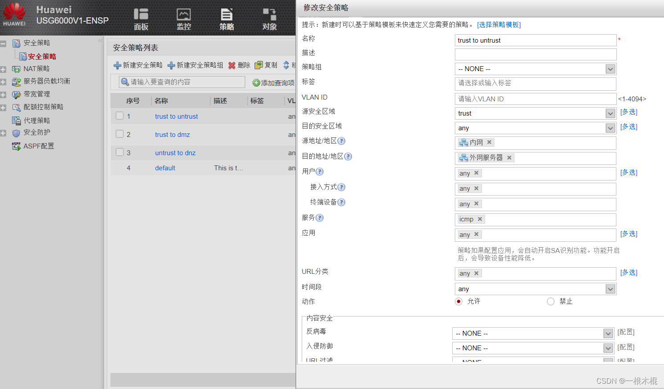This screenshot has width=664, height=389.
Task: Click help icon beside 服务
Action: click(320, 218)
